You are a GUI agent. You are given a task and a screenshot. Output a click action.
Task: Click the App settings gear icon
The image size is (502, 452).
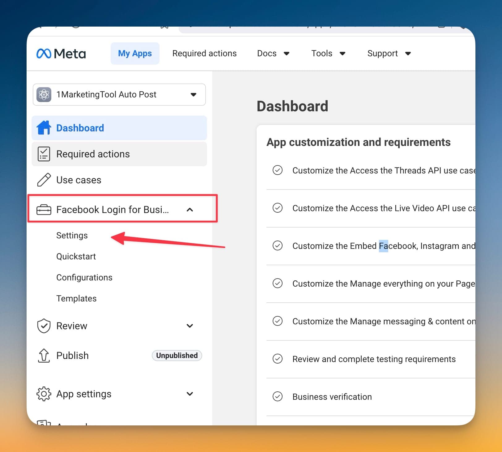44,394
